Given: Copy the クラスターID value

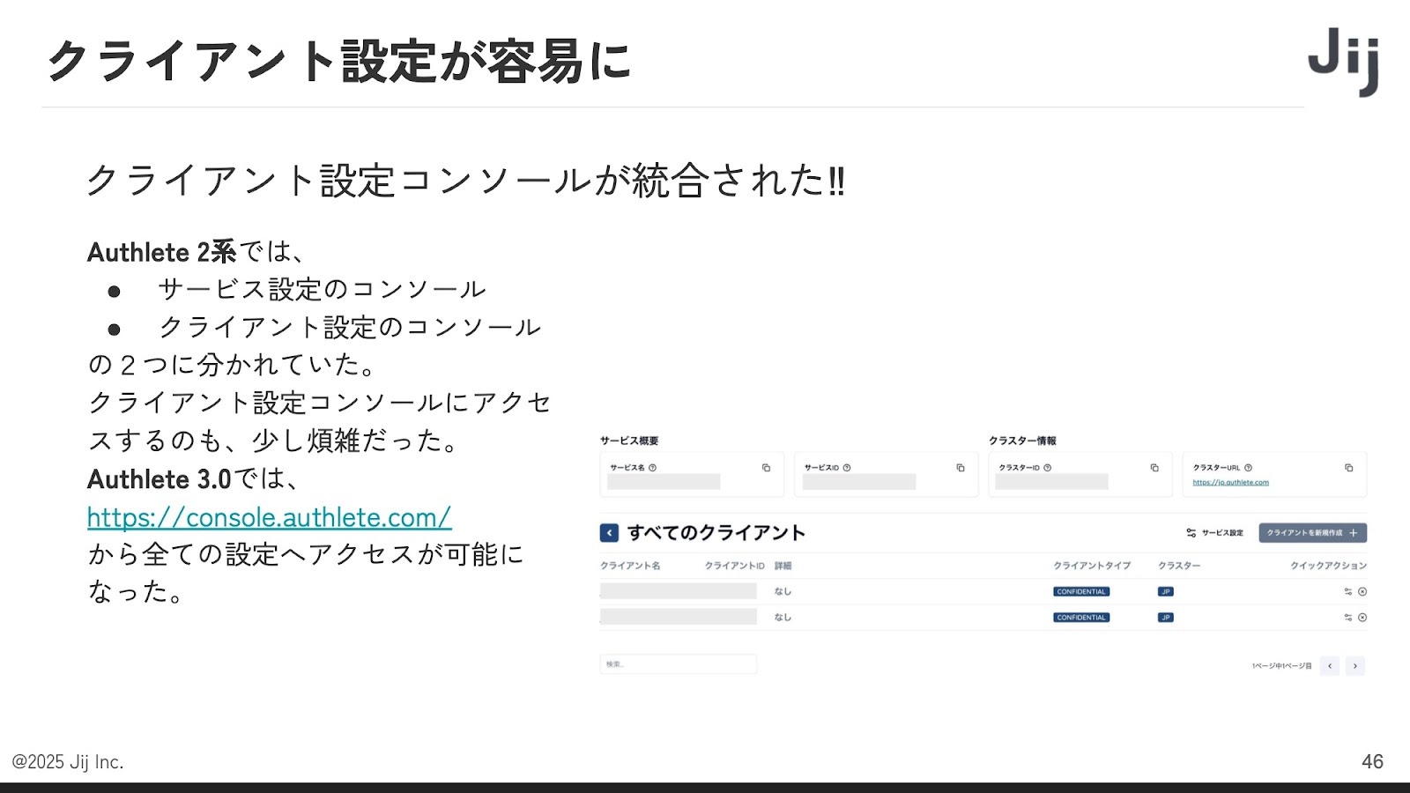Looking at the screenshot, I should point(1154,468).
